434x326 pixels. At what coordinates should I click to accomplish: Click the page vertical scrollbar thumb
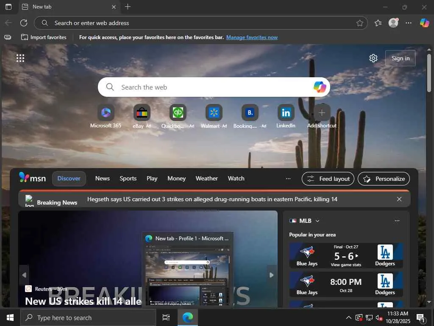tap(429, 73)
